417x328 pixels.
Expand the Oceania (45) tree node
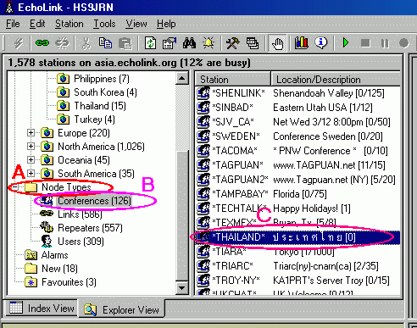31,160
